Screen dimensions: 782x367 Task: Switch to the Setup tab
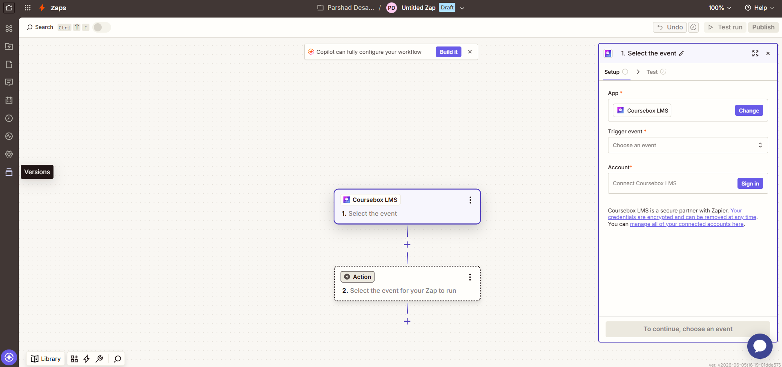[x=616, y=72]
